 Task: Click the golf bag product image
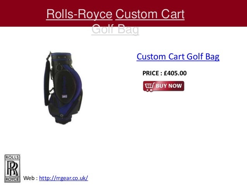click(63, 88)
